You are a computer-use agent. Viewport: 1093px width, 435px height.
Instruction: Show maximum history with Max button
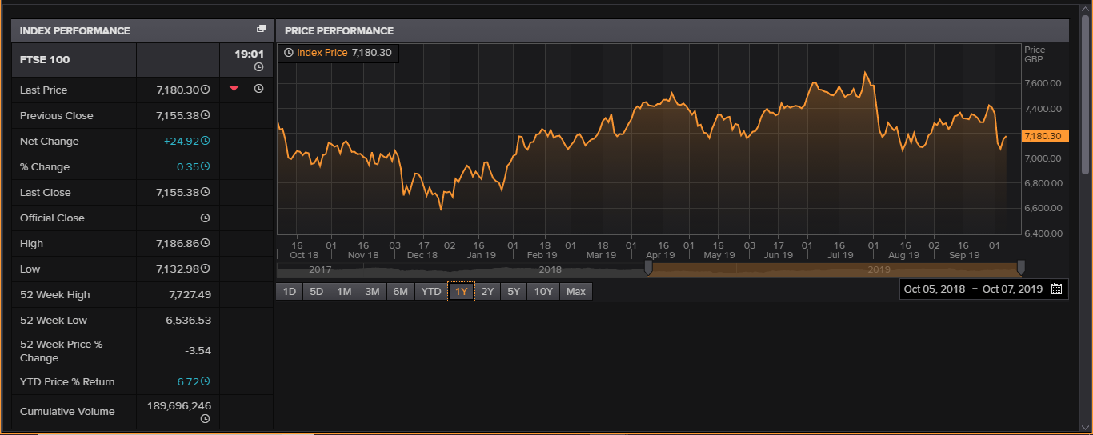point(576,292)
